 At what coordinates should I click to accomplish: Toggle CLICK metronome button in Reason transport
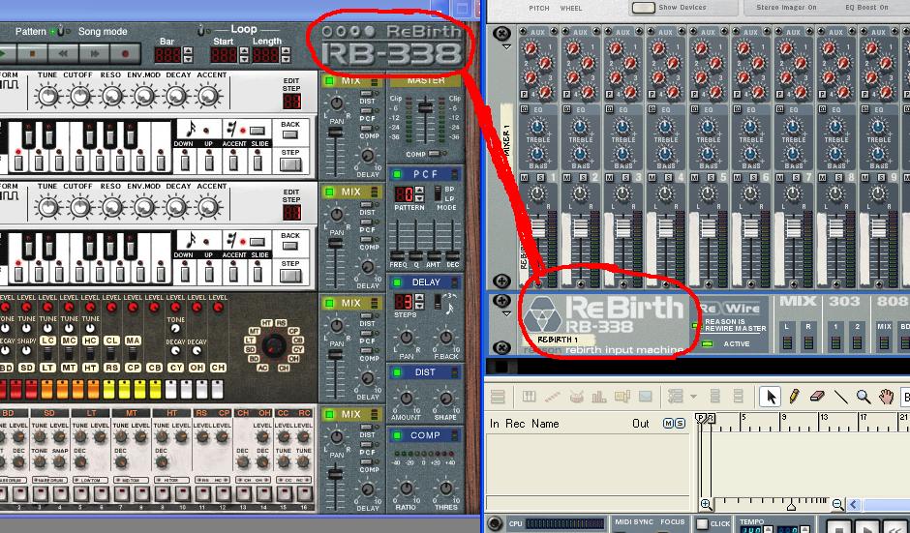pyautogui.click(x=702, y=524)
